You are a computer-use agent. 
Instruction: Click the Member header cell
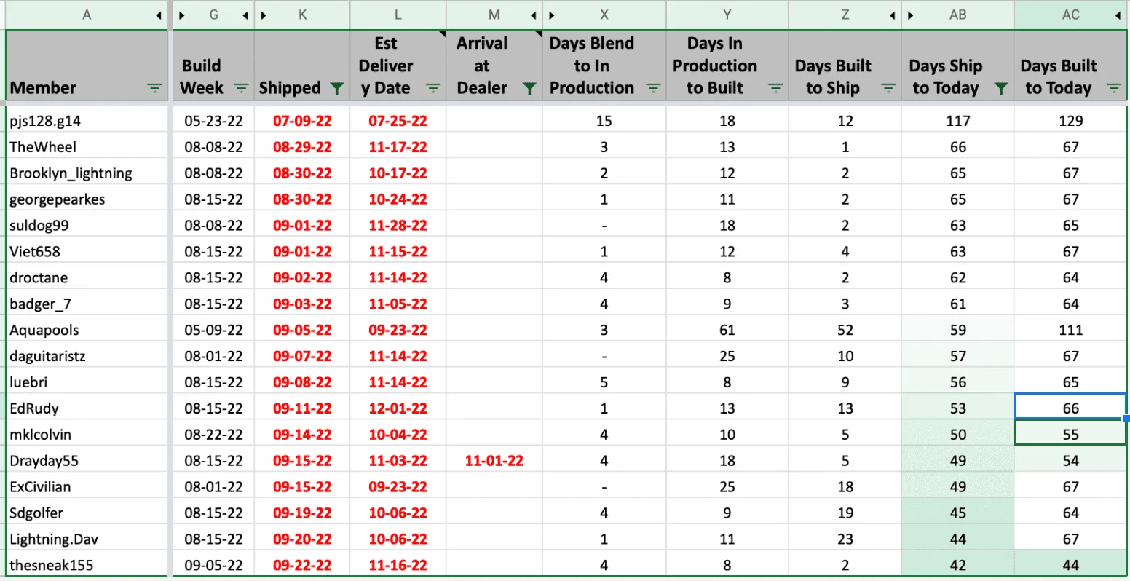tap(87, 66)
